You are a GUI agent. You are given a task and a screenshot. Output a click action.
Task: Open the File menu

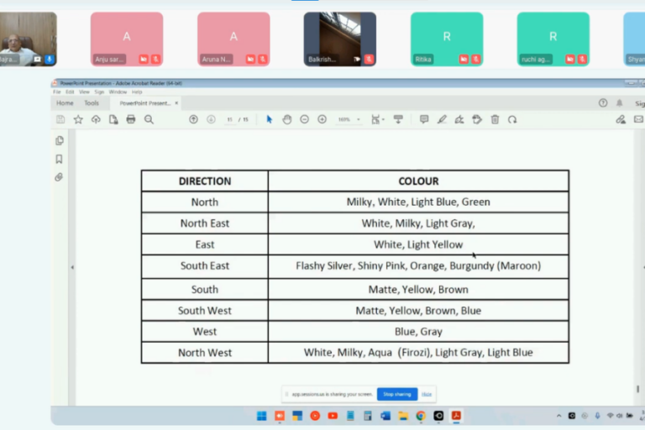57,92
